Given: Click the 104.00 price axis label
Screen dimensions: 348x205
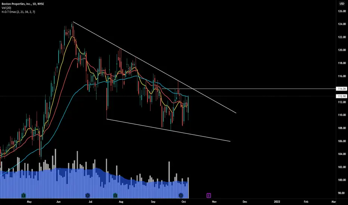Looking at the screenshot, I should tap(342, 154).
